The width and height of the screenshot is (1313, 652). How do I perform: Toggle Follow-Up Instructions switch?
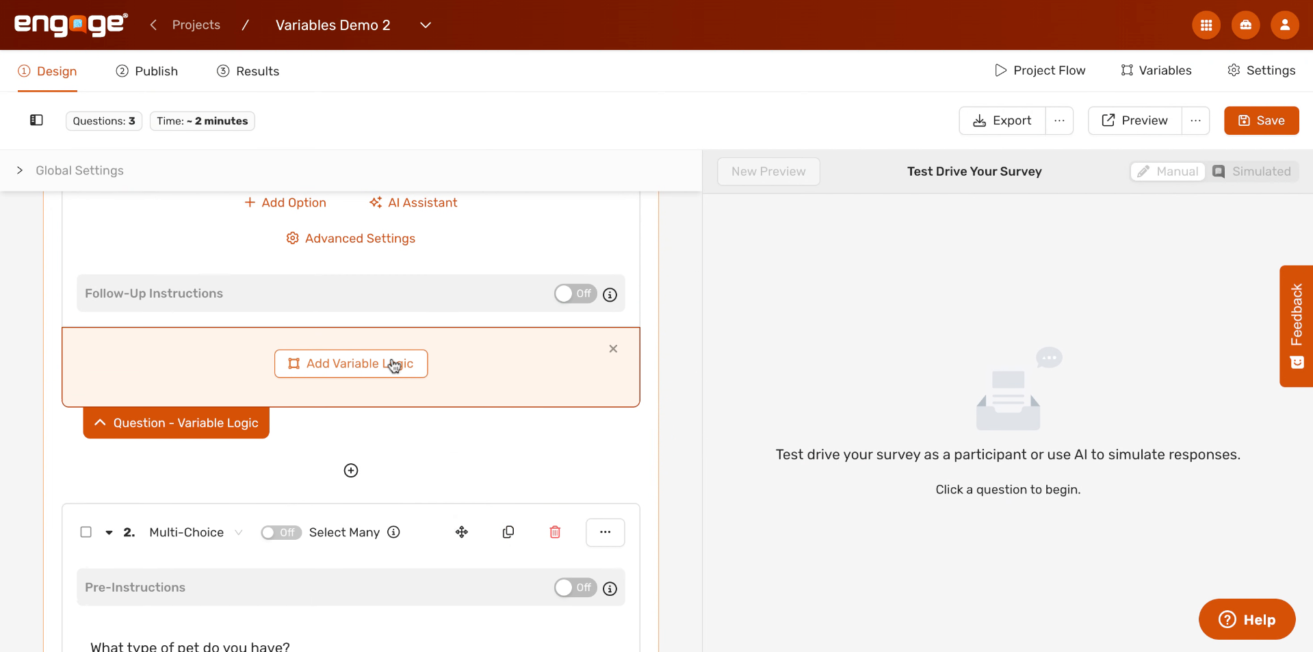click(x=575, y=294)
